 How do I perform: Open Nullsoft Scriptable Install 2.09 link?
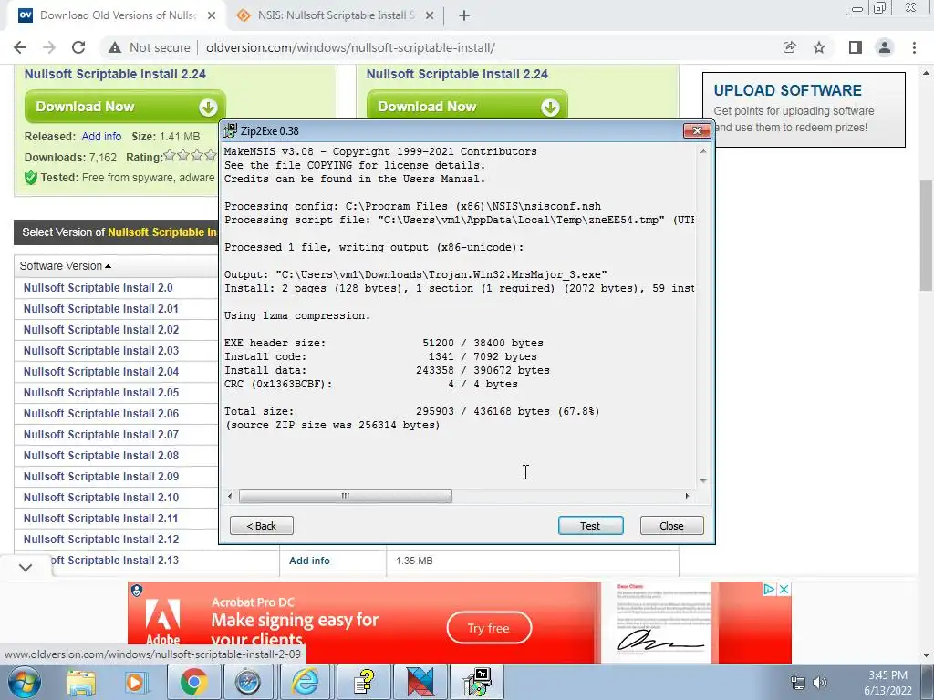coord(101,476)
